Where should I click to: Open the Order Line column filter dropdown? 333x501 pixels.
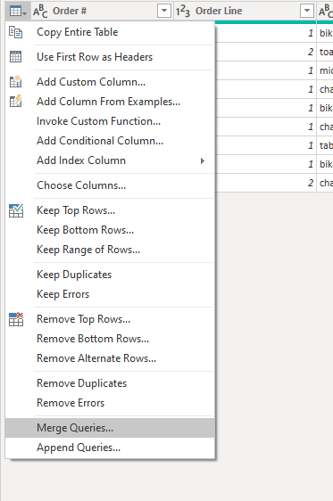click(307, 11)
